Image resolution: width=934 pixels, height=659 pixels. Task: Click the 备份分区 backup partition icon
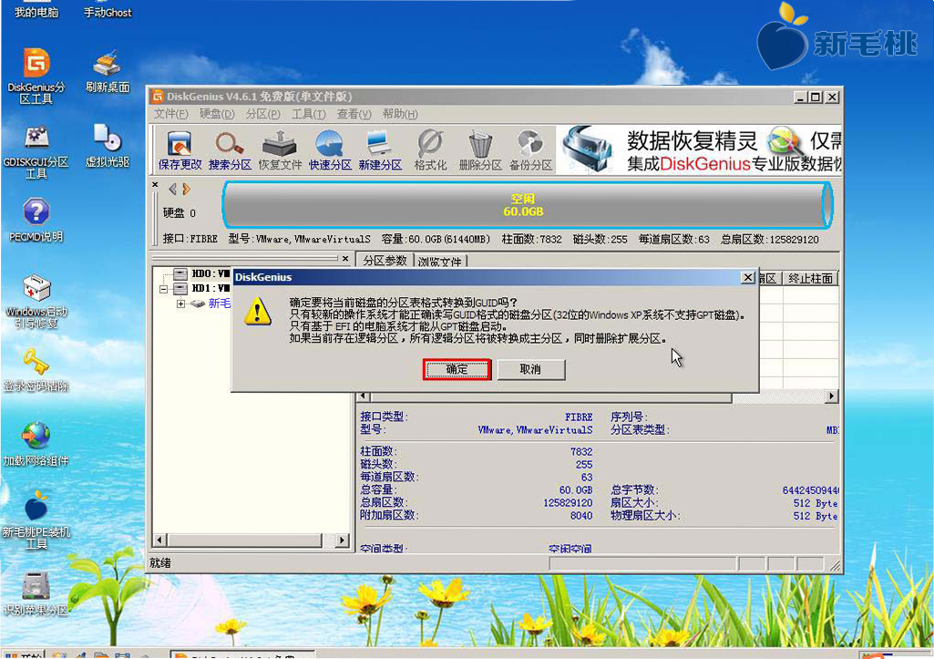coord(530,150)
